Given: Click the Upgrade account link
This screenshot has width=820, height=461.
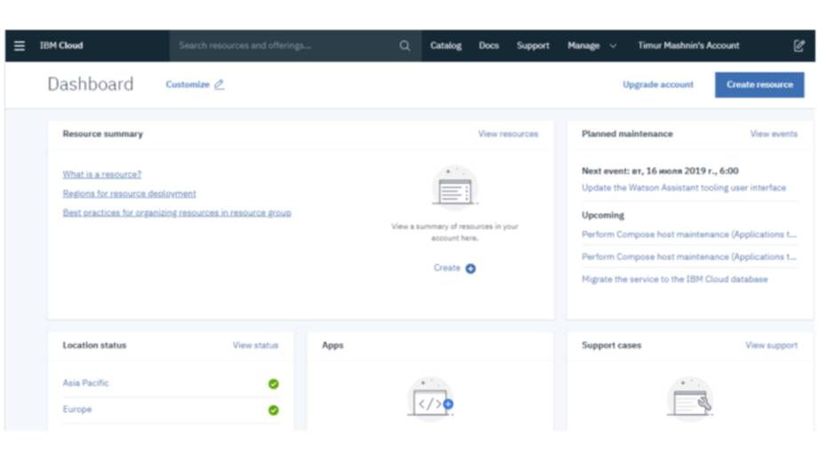Looking at the screenshot, I should point(657,85).
